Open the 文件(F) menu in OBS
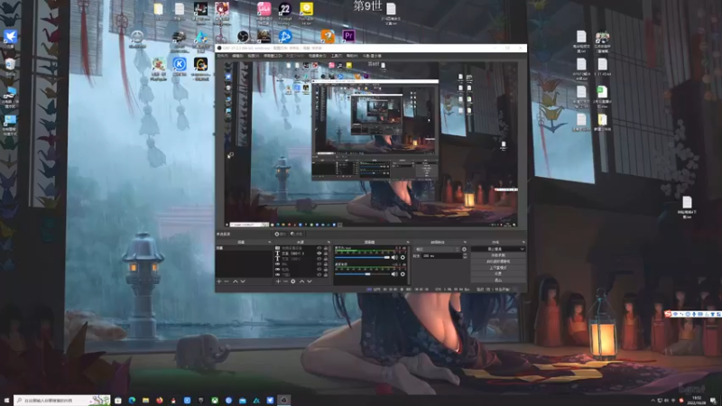 [223, 56]
